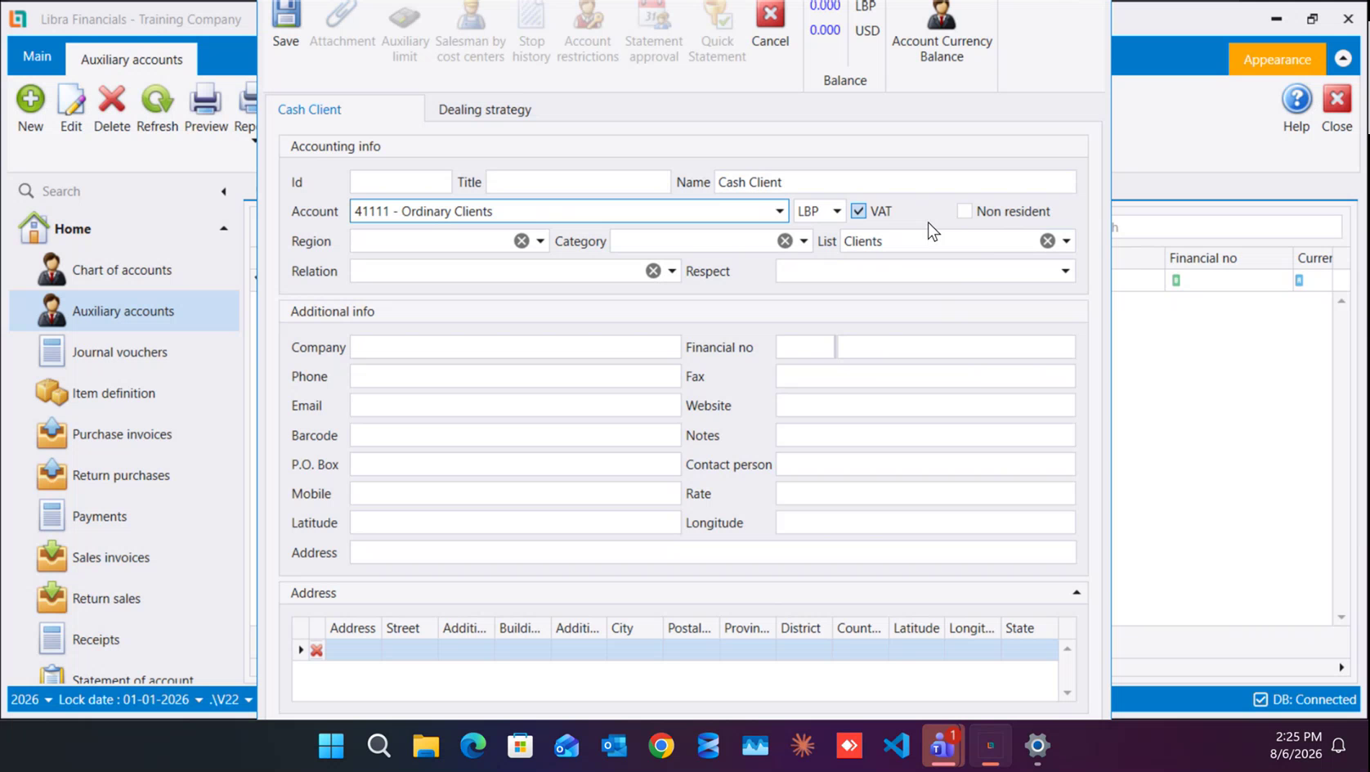
Task: Open the Relation dropdown arrow
Action: (672, 271)
